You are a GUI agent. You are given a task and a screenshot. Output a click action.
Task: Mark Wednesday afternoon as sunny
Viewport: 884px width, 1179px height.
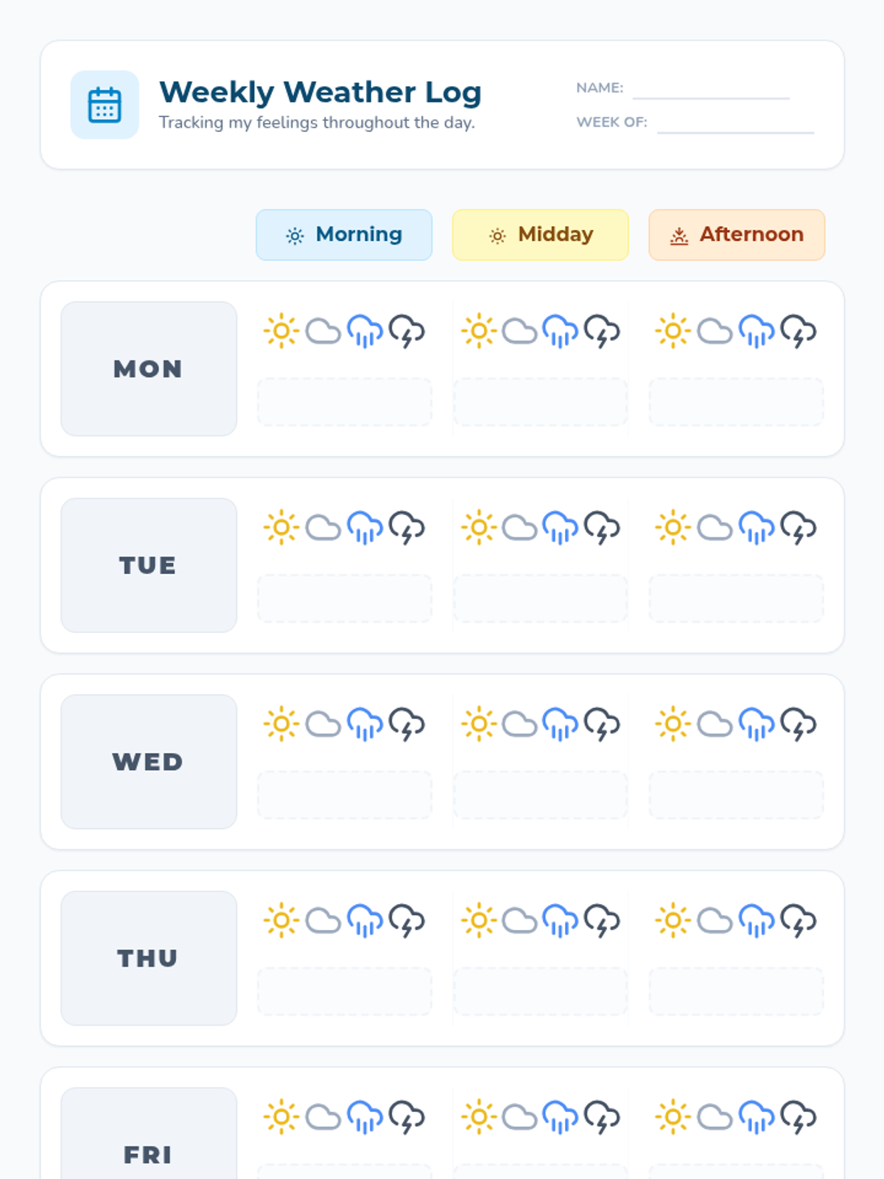point(673,724)
